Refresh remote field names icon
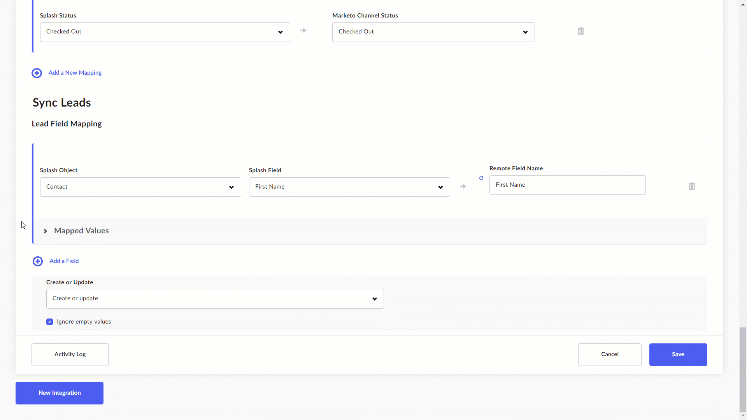 (x=481, y=178)
